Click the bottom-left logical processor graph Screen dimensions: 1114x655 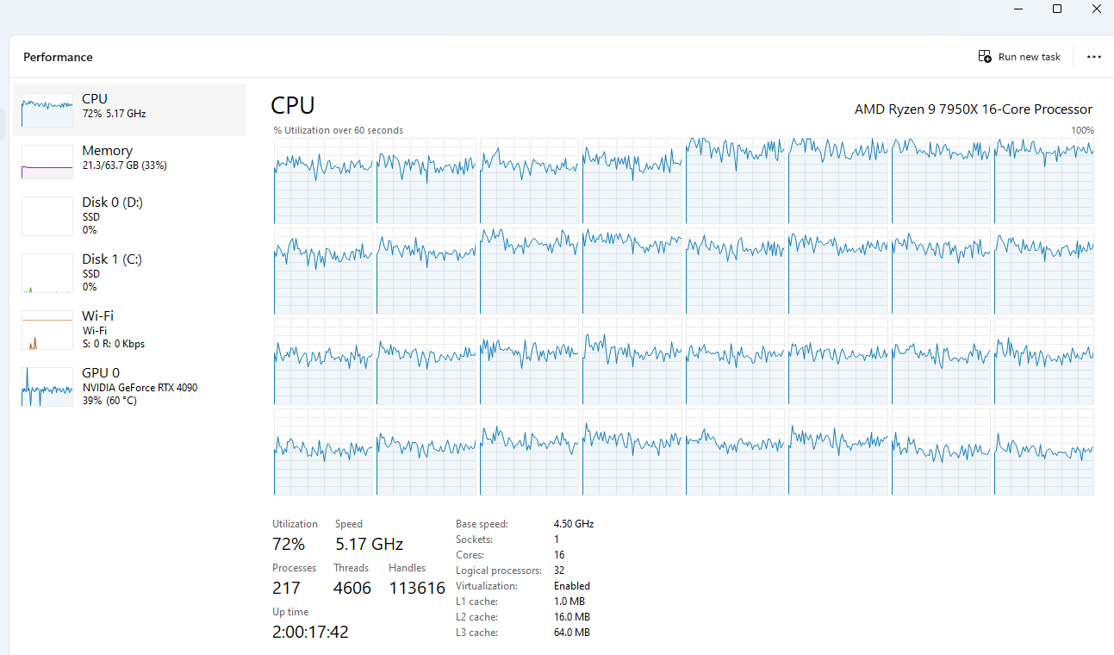click(324, 452)
